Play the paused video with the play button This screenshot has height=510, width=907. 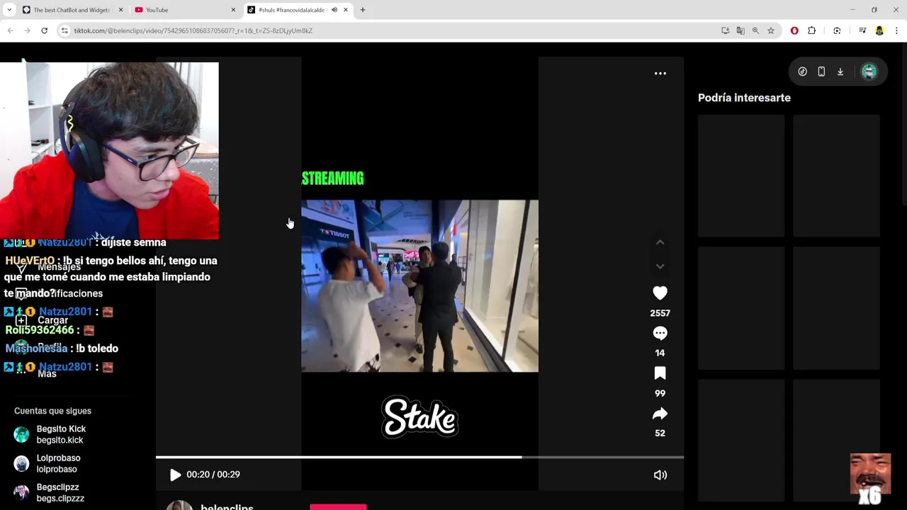[175, 475]
